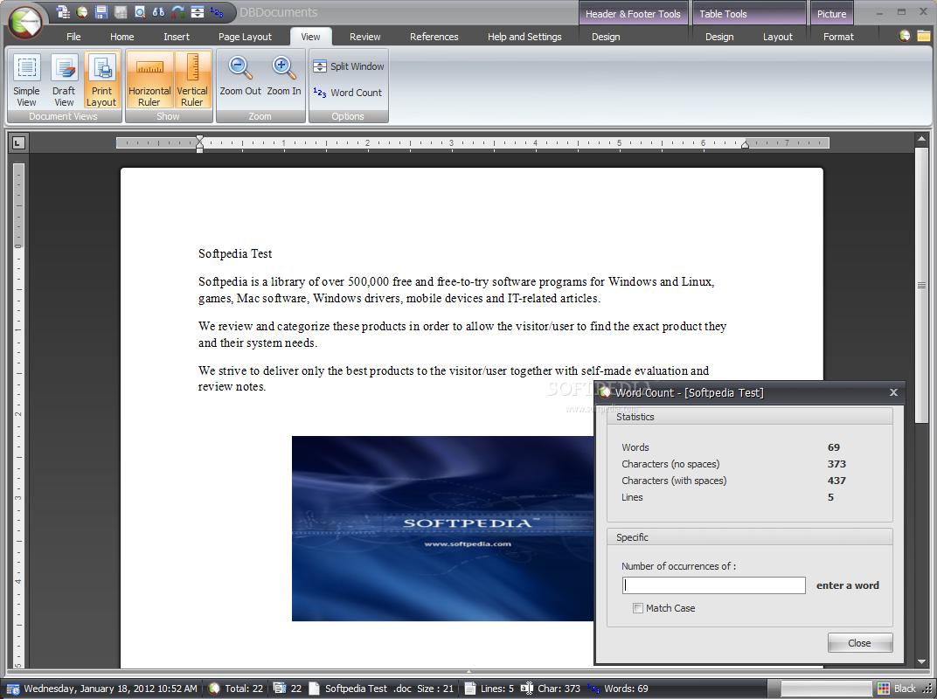The width and height of the screenshot is (937, 699).
Task: Click 'Characters (with spaces)' row label
Action: pos(673,481)
